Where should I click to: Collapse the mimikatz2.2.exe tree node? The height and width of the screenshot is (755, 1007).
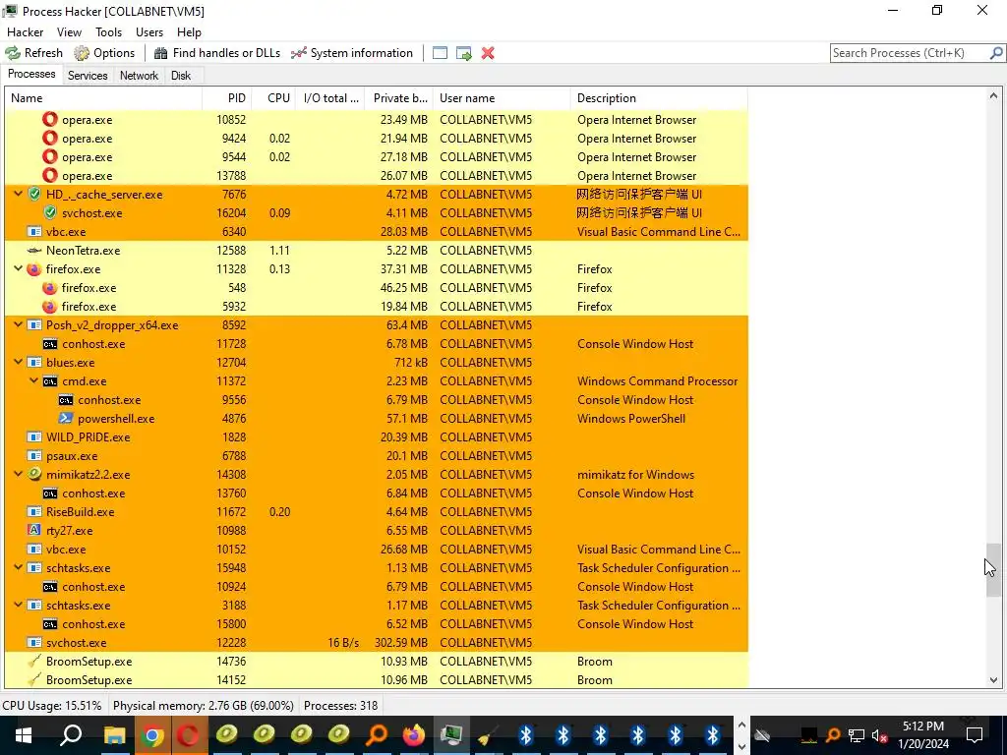pos(19,475)
